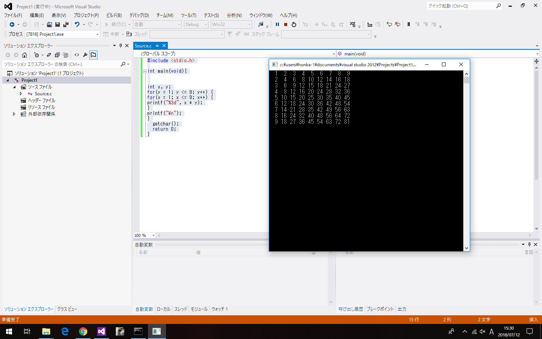Viewport: 542px width, 339px height.
Task: Click the IntelliTrace/diagnostic toolbar icon
Action: coord(353,24)
